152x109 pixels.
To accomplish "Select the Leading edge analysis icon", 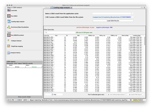I will point(9,21).
